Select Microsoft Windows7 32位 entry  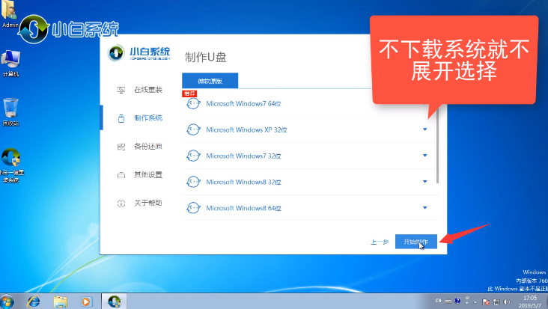[x=310, y=156]
